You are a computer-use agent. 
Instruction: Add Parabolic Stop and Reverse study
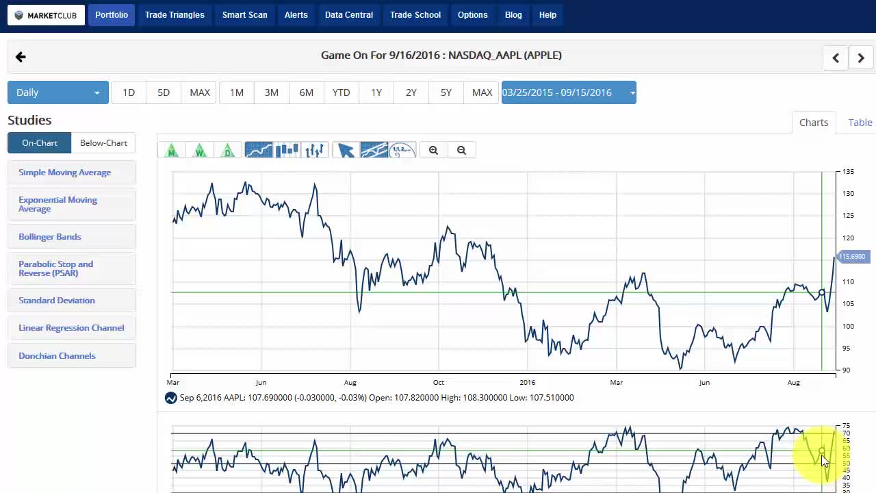click(72, 268)
